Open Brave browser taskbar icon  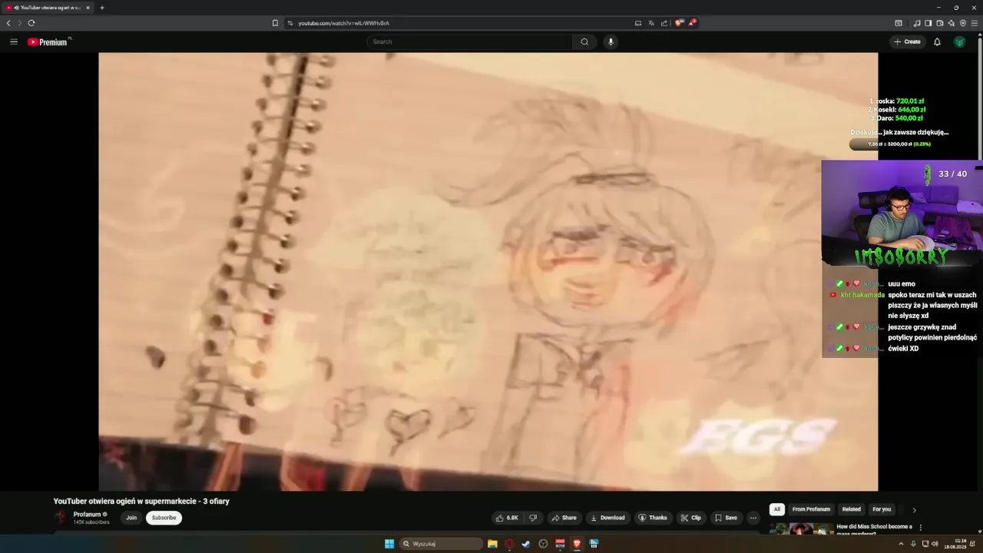click(577, 544)
